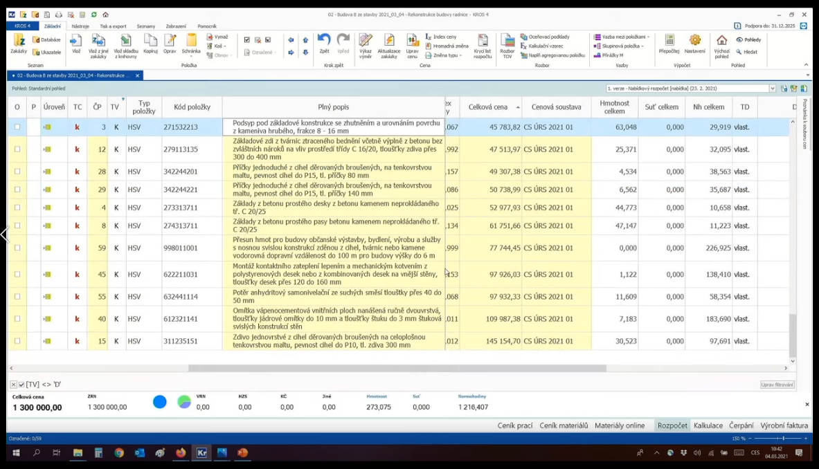Image resolution: width=819 pixels, height=469 pixels.
Task: Click the Uprav cenu icon
Action: 412,46
